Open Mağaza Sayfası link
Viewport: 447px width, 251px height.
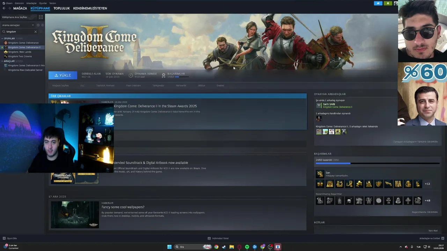(x=60, y=85)
